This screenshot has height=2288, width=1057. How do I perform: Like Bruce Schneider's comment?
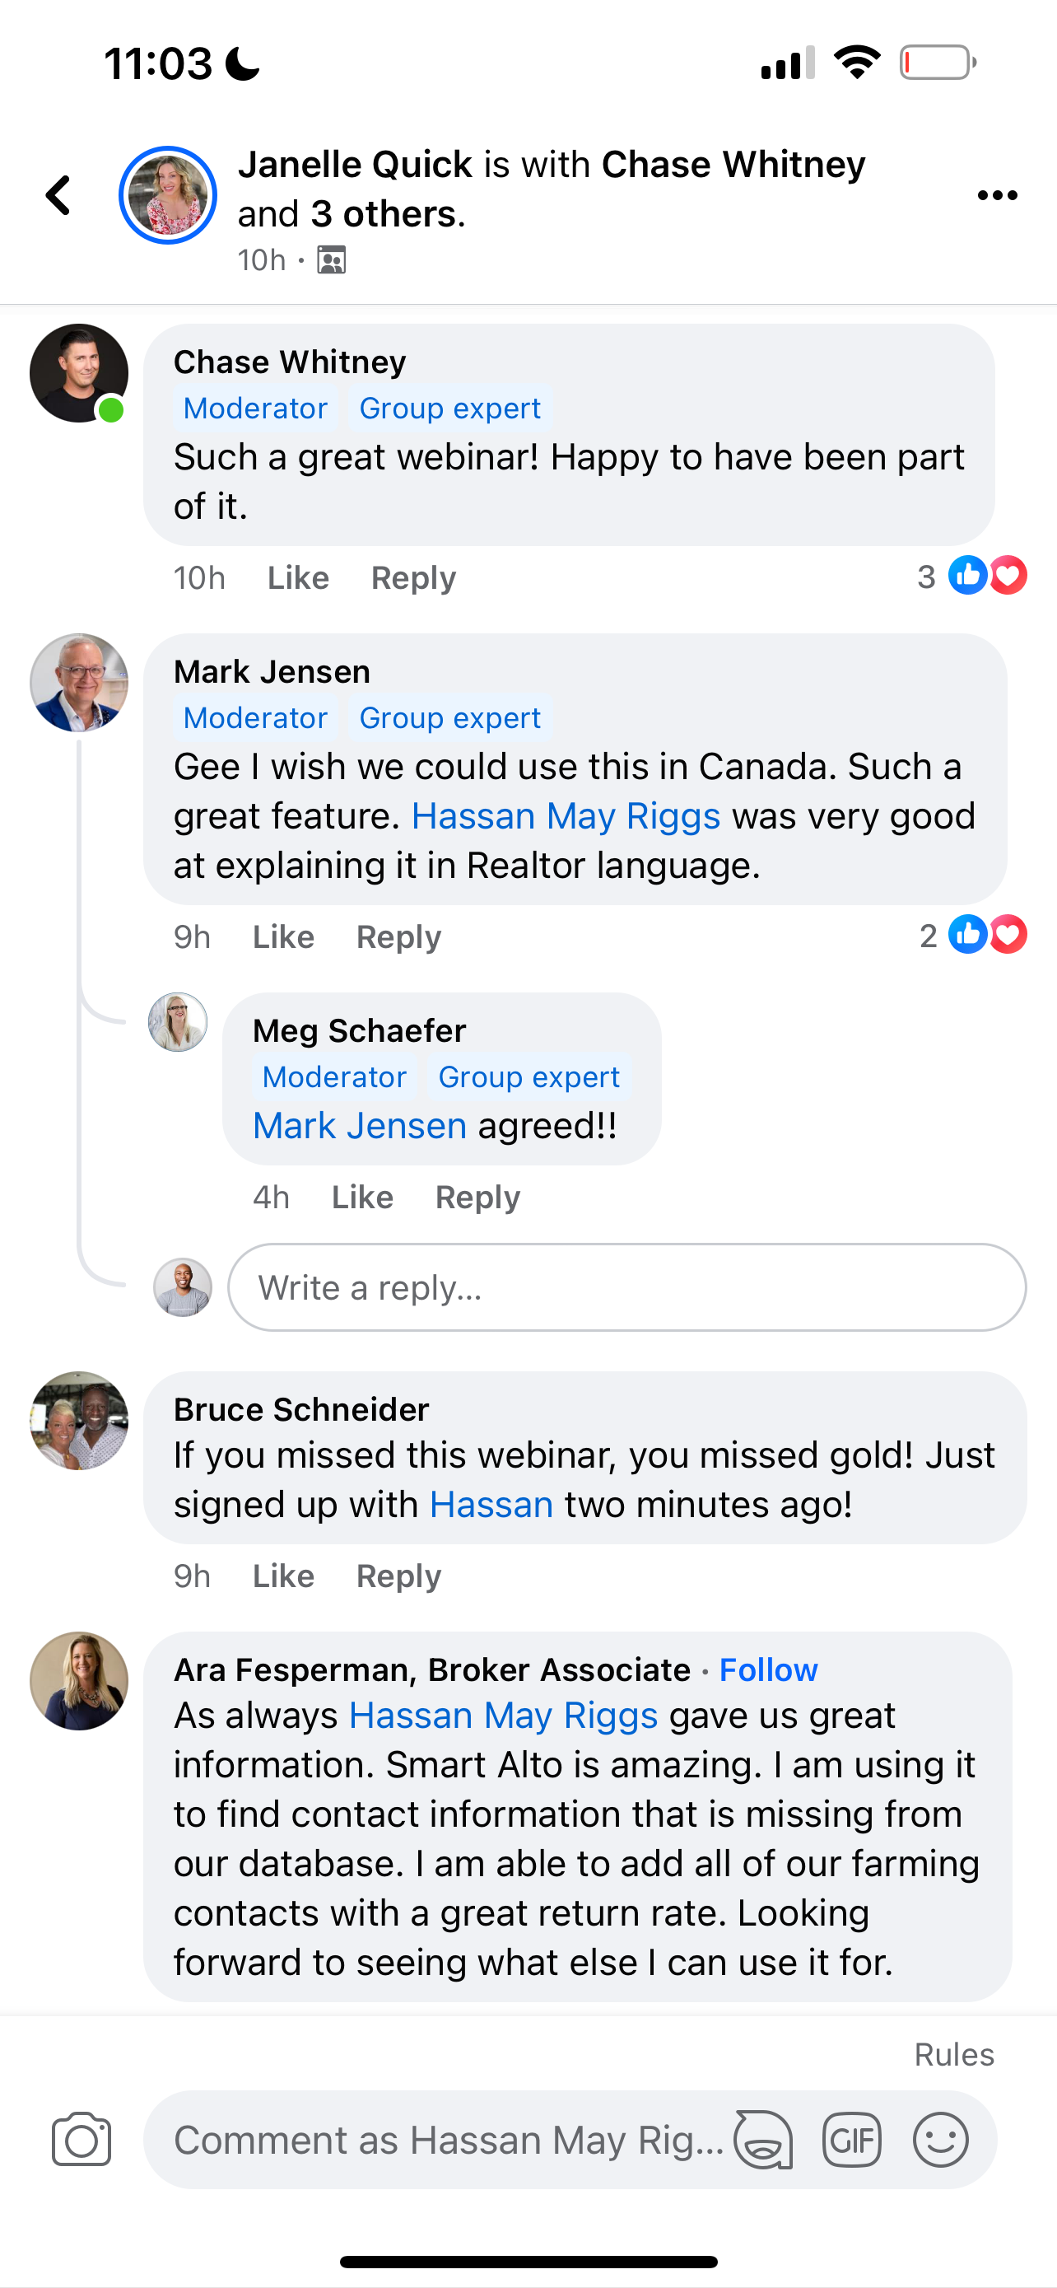tap(283, 1576)
